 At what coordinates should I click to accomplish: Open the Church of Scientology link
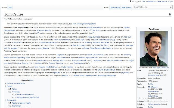tap(106, 70)
